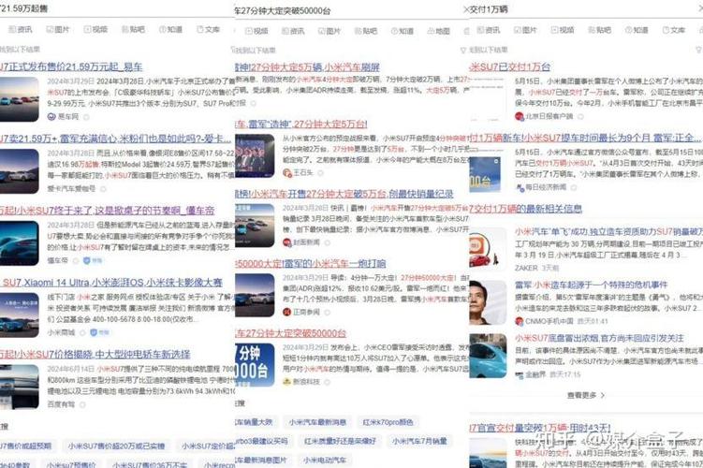This screenshot has width=703, height=468.
Task: Open 知道 tab in right search panel
Action: (637, 30)
